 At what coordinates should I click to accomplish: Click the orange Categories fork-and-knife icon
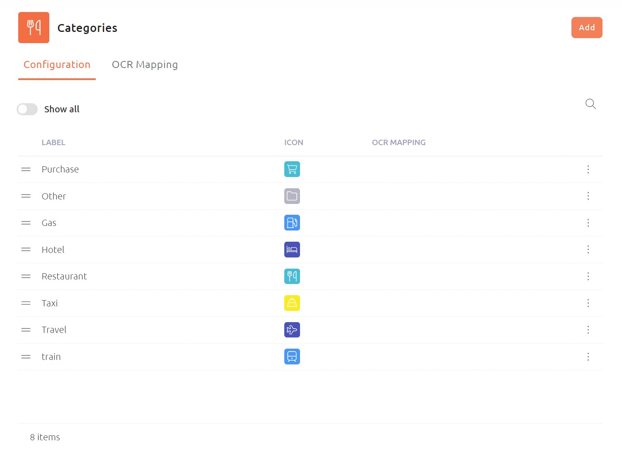[x=34, y=27]
